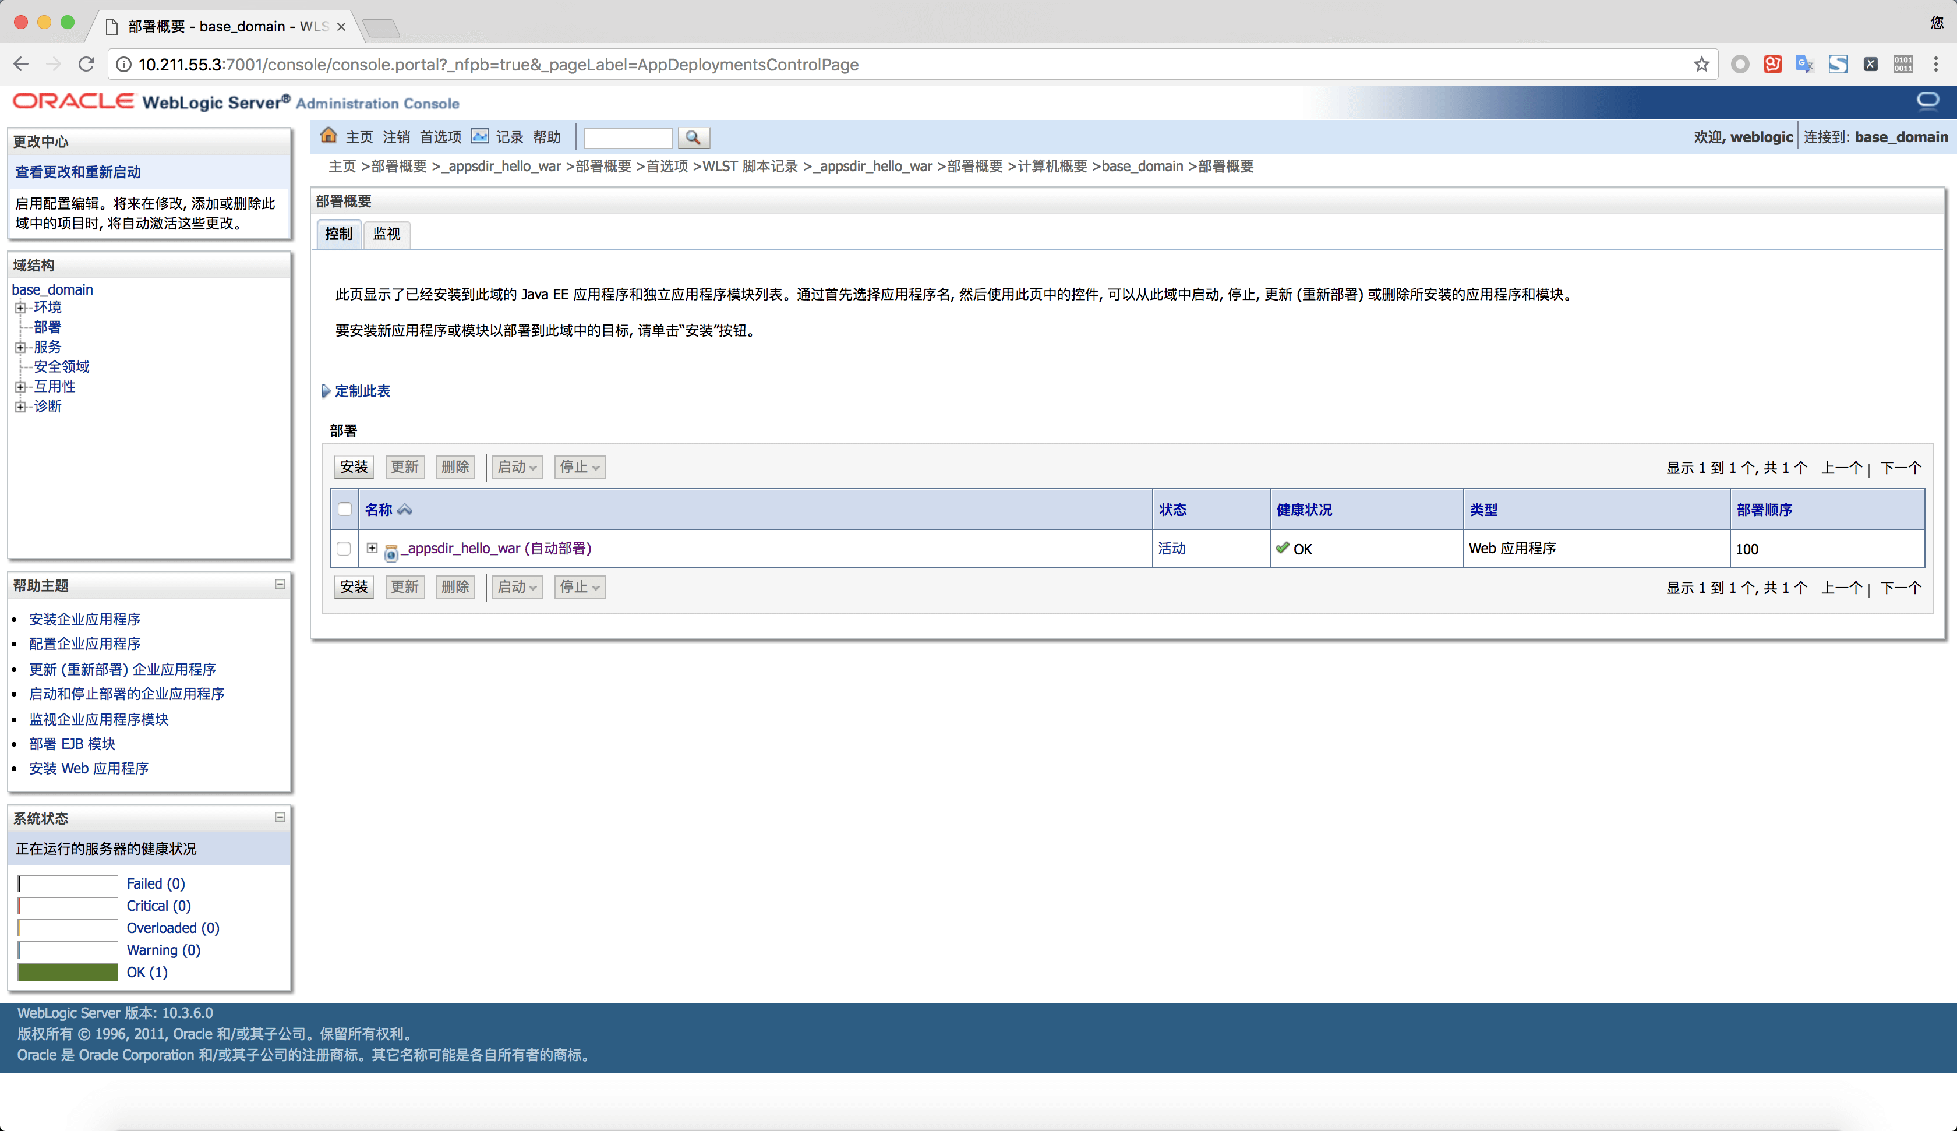This screenshot has width=1957, height=1131.
Task: Open the top 停止 dropdown
Action: coord(580,467)
